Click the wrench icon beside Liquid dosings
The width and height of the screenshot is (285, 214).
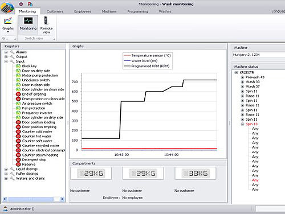12,169
